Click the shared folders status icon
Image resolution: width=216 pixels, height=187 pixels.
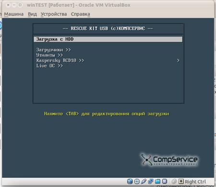[157, 181]
